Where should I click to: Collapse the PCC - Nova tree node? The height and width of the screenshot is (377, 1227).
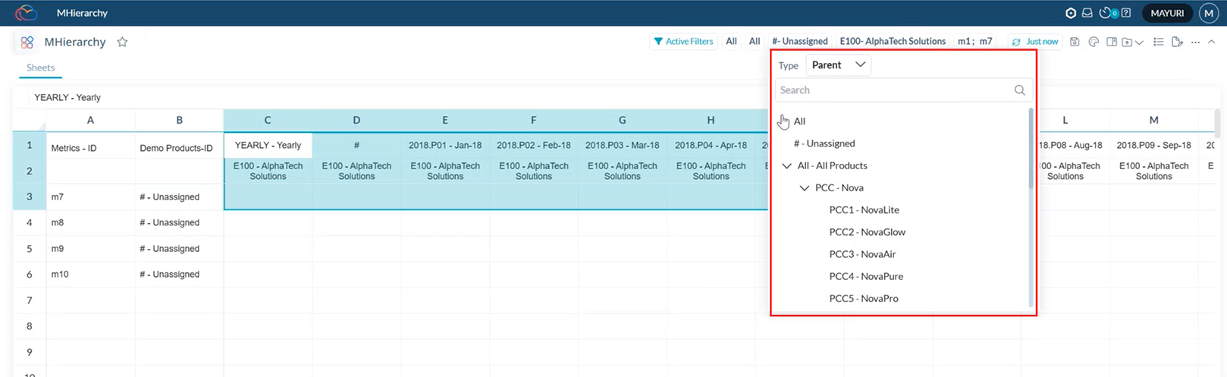tap(805, 188)
